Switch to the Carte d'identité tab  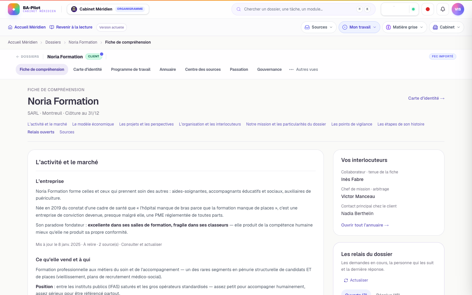88,69
